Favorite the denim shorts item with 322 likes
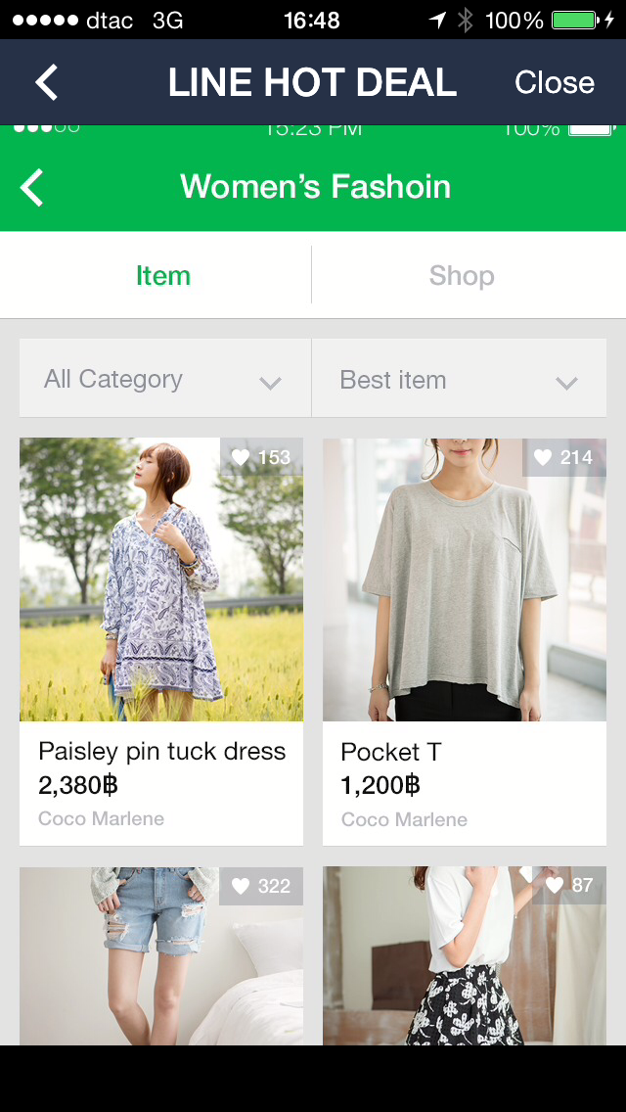Image resolution: width=626 pixels, height=1112 pixels. tap(241, 886)
